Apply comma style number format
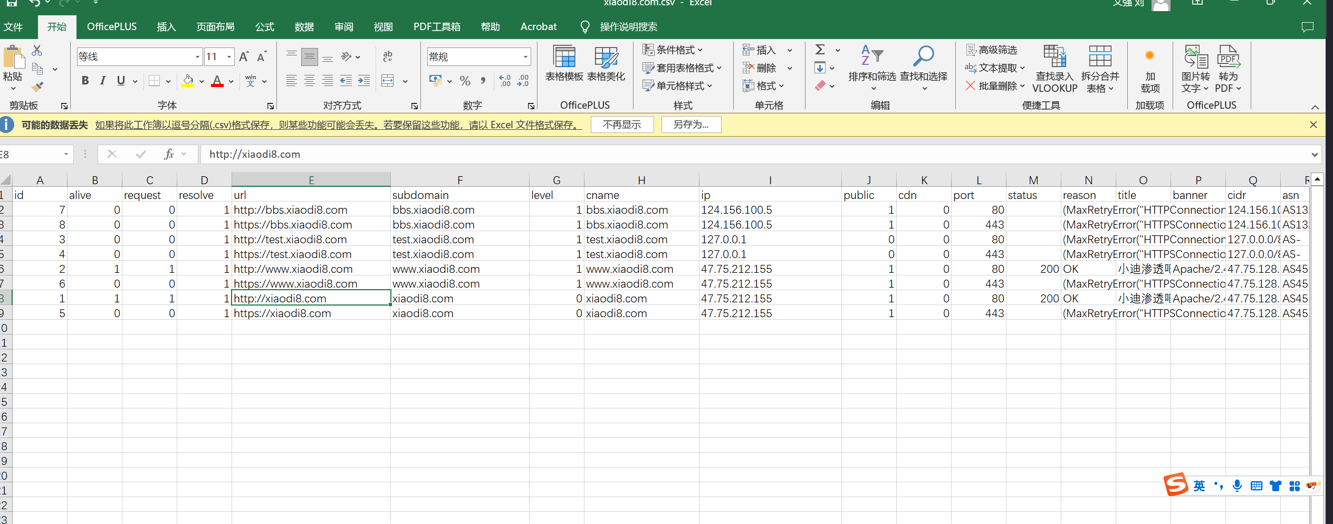The height and width of the screenshot is (524, 1333). coord(483,81)
